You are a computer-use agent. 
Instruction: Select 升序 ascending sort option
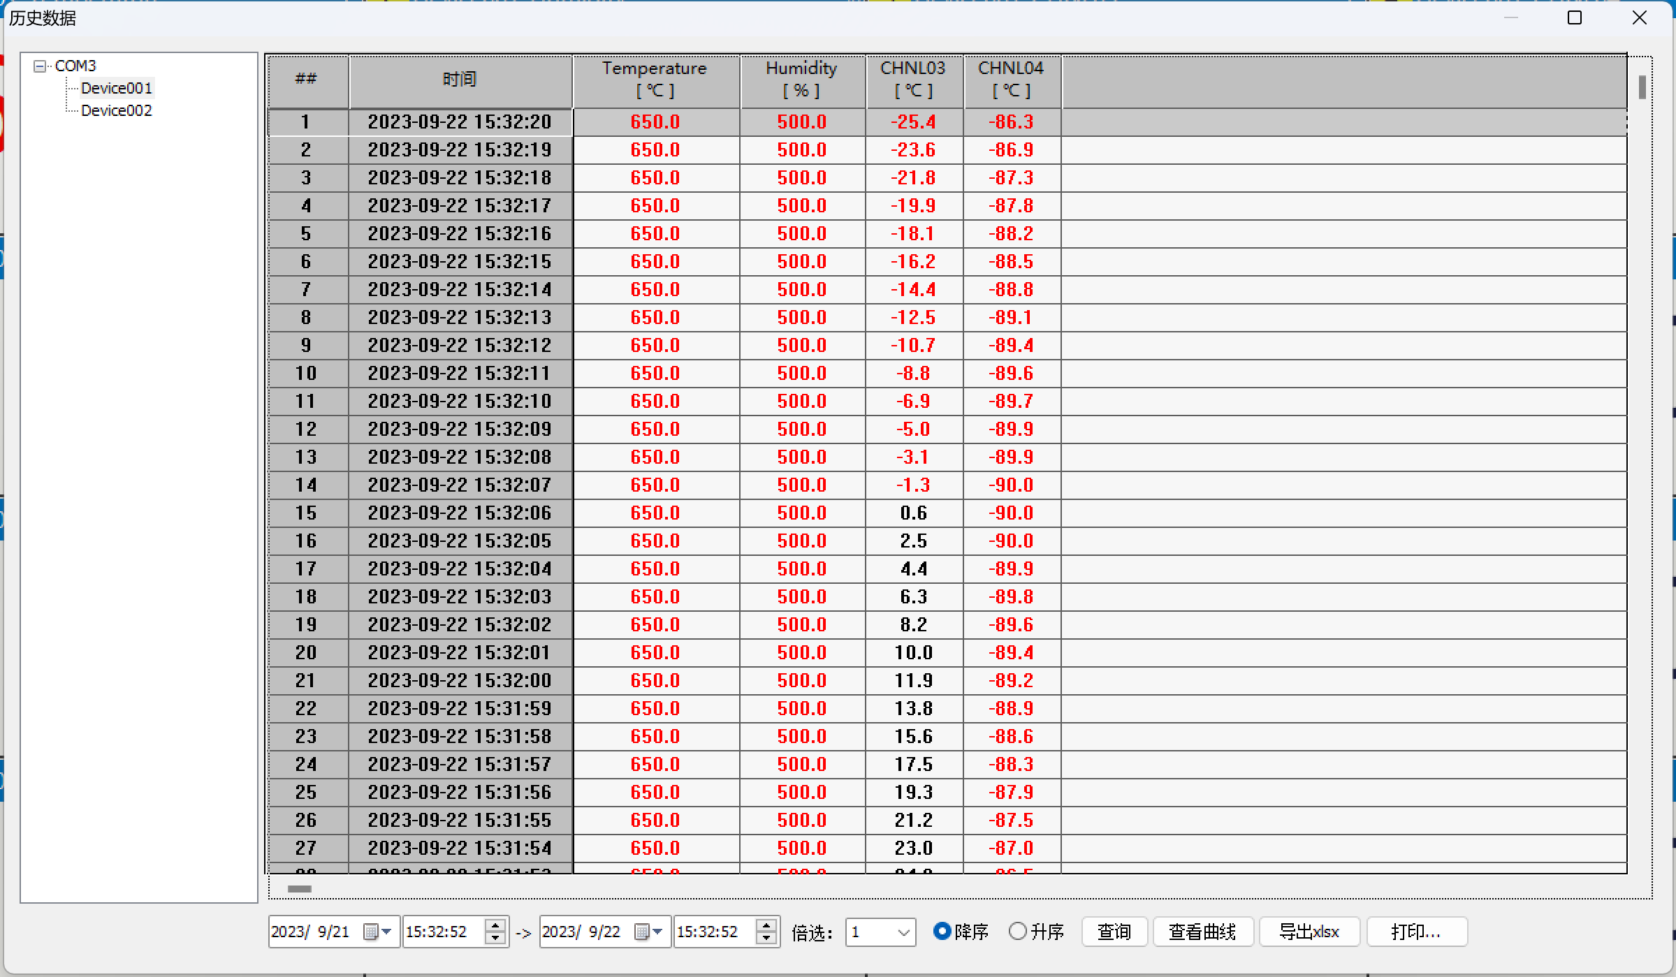[1018, 931]
